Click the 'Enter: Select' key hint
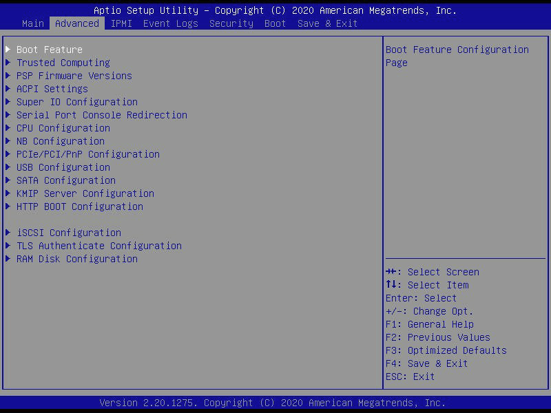The width and height of the screenshot is (551, 413). 421,298
